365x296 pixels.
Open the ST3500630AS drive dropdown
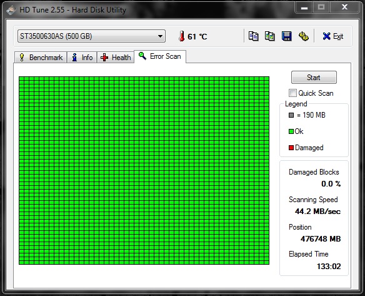point(91,36)
